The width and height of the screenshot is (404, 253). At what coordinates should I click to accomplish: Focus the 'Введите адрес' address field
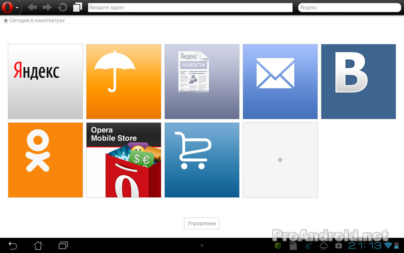pos(190,8)
